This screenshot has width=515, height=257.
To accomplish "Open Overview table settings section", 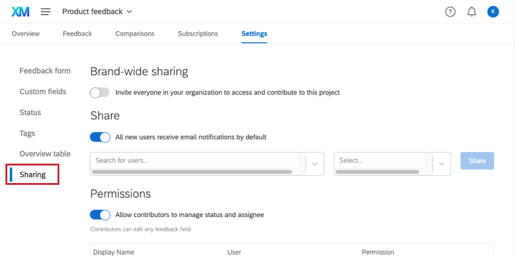I will (45, 154).
